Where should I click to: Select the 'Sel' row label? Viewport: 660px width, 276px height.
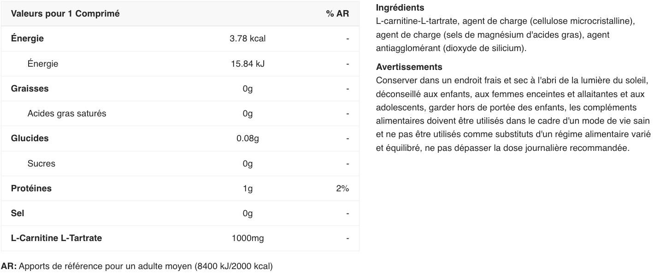(x=18, y=213)
